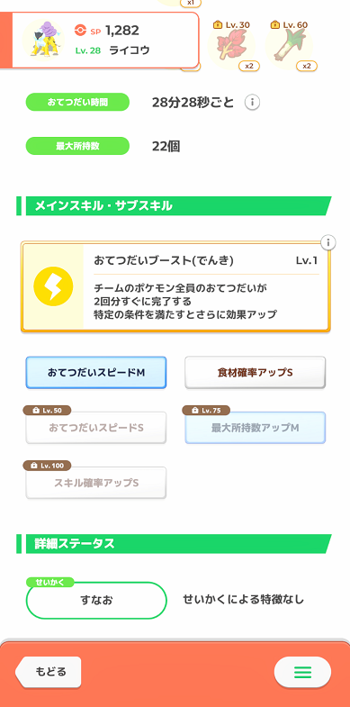This screenshot has height=707, width=350.
Task: Tap the 最大所持数 green label
Action: pos(77,146)
